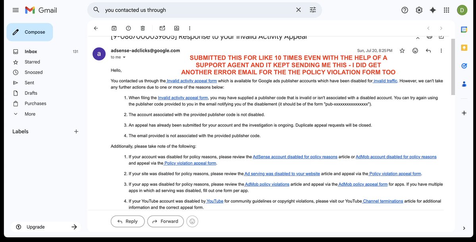Viewport: 476px width, 242px height.
Task: Open 'AdMob account disabled for policy reasons' link
Action: 396,157
